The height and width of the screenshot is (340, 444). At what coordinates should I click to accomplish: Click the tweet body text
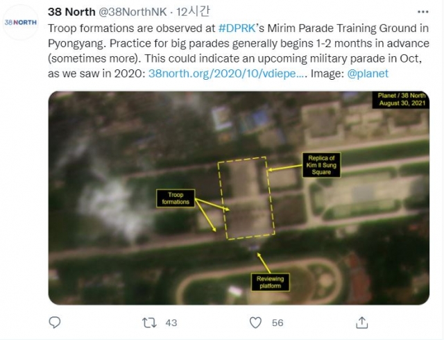tap(239, 51)
